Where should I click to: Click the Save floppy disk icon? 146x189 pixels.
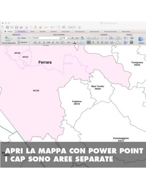(x=16, y=27)
